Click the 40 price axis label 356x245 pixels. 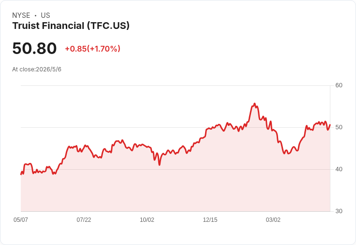(339, 169)
